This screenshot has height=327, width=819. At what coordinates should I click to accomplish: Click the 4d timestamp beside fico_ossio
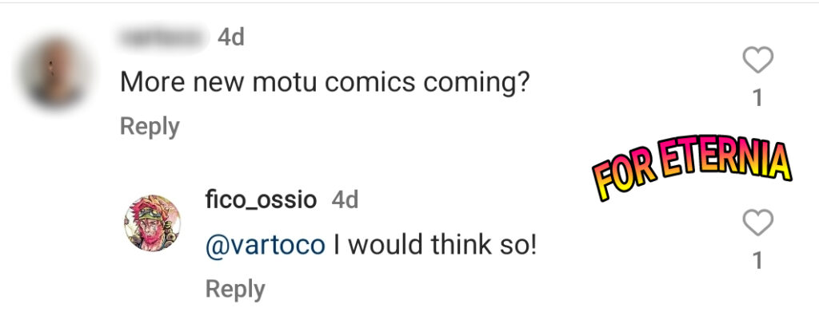[345, 199]
